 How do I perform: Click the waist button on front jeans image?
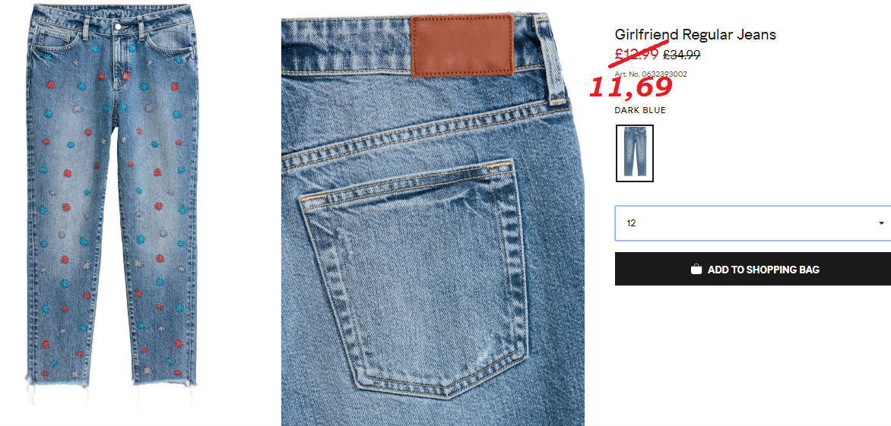pyautogui.click(x=117, y=26)
